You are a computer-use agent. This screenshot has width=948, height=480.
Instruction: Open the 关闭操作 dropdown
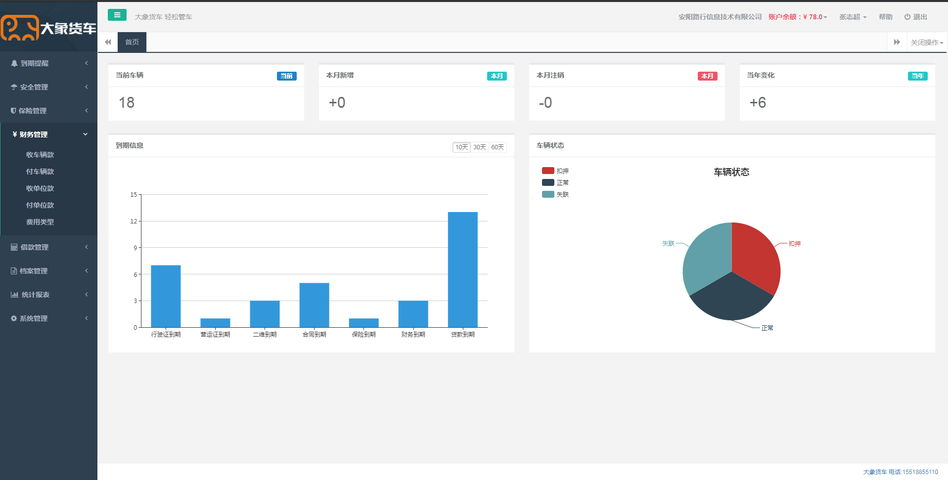click(x=927, y=43)
